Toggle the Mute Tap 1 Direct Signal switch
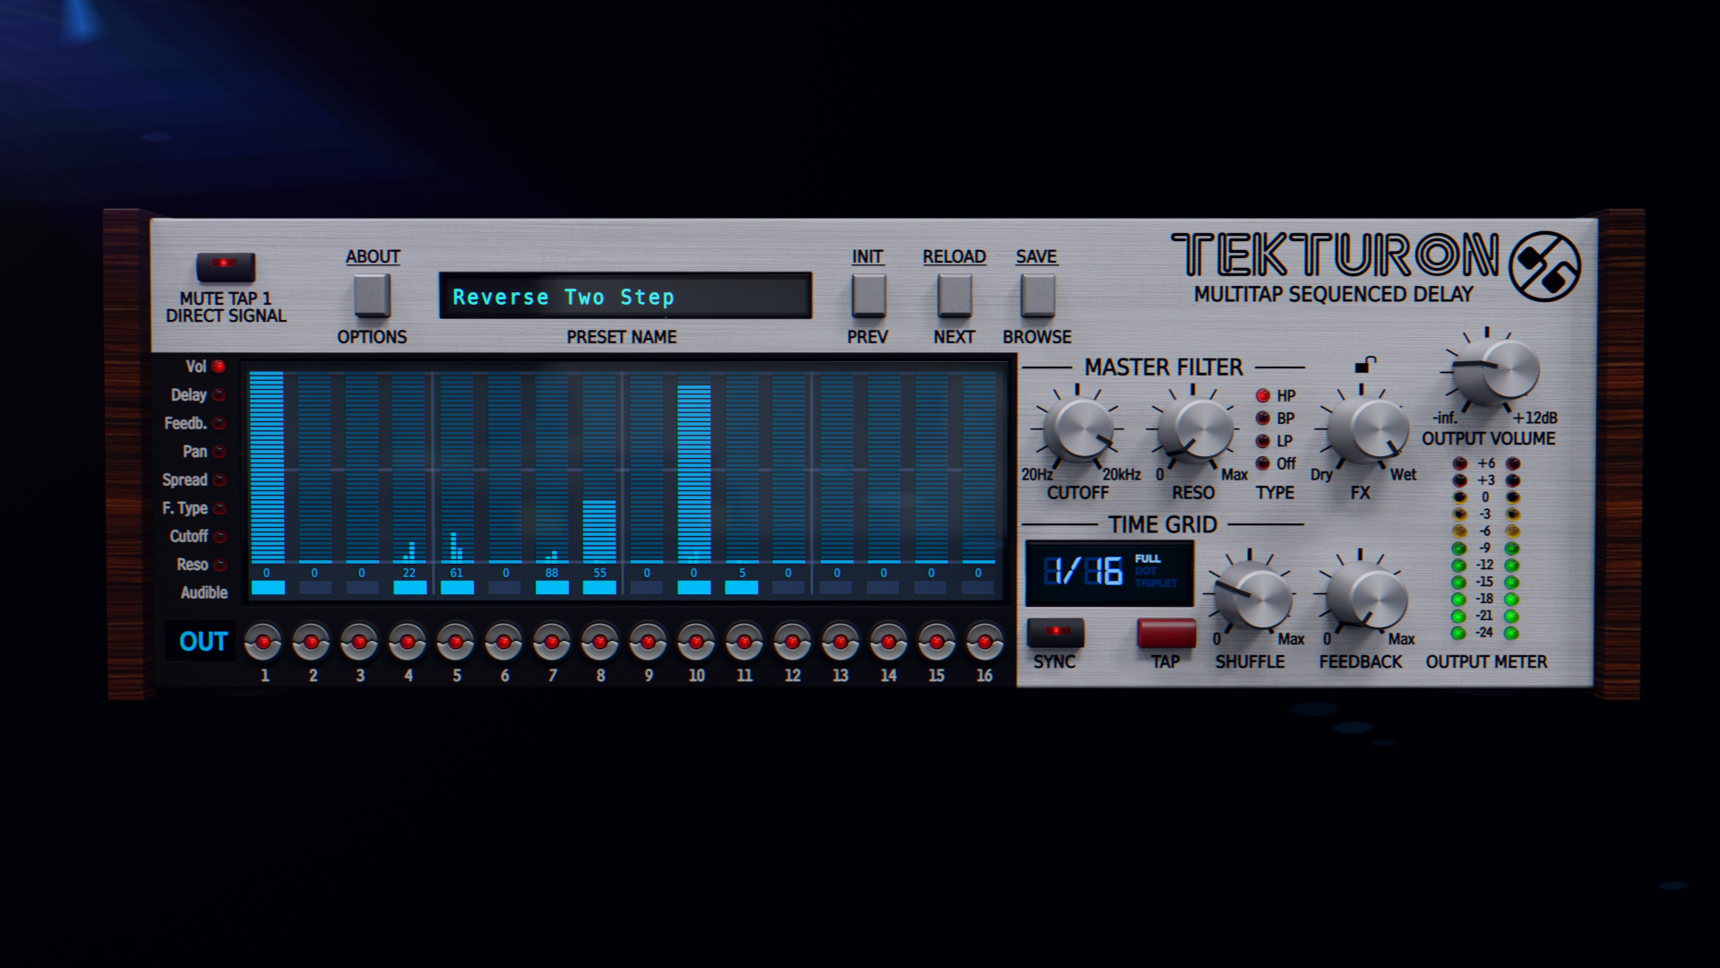 [x=225, y=265]
